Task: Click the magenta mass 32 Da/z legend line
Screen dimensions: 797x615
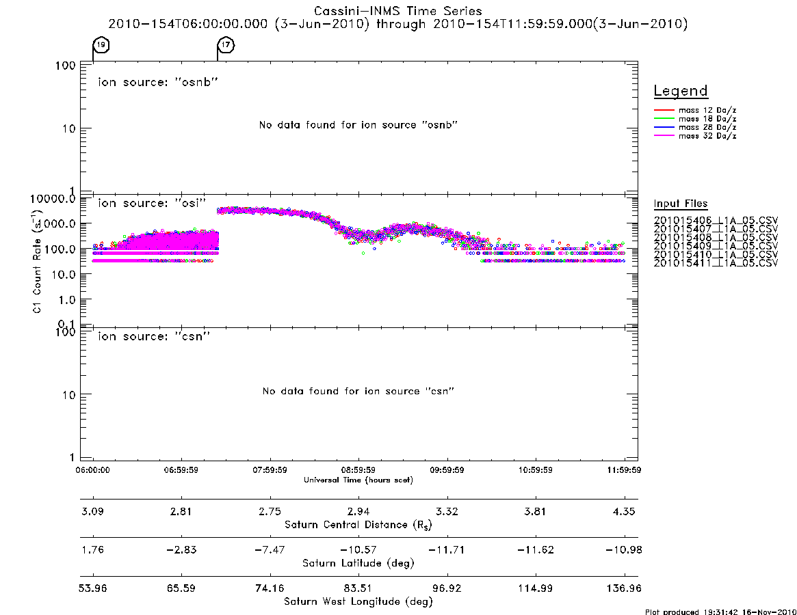Action: tap(664, 135)
